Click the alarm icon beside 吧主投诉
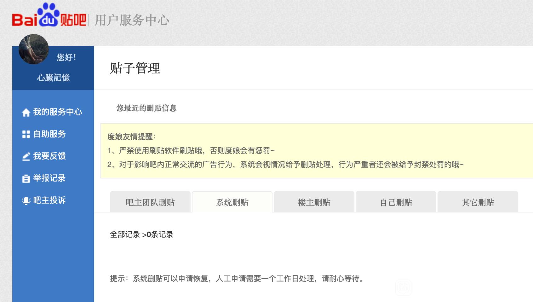The width and height of the screenshot is (533, 302). point(26,200)
